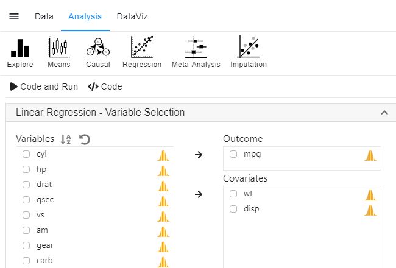
Task: Tick the hp variable checkbox
Action: 26,169
